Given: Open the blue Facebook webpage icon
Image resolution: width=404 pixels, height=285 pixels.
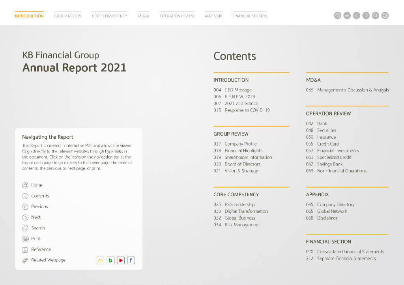Looking at the screenshot, I should click(131, 260).
